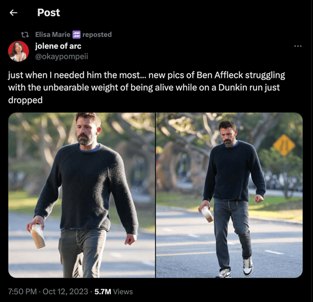Click the "jolene of arc" display name
Screen dimensions: 313x302
tap(58, 46)
